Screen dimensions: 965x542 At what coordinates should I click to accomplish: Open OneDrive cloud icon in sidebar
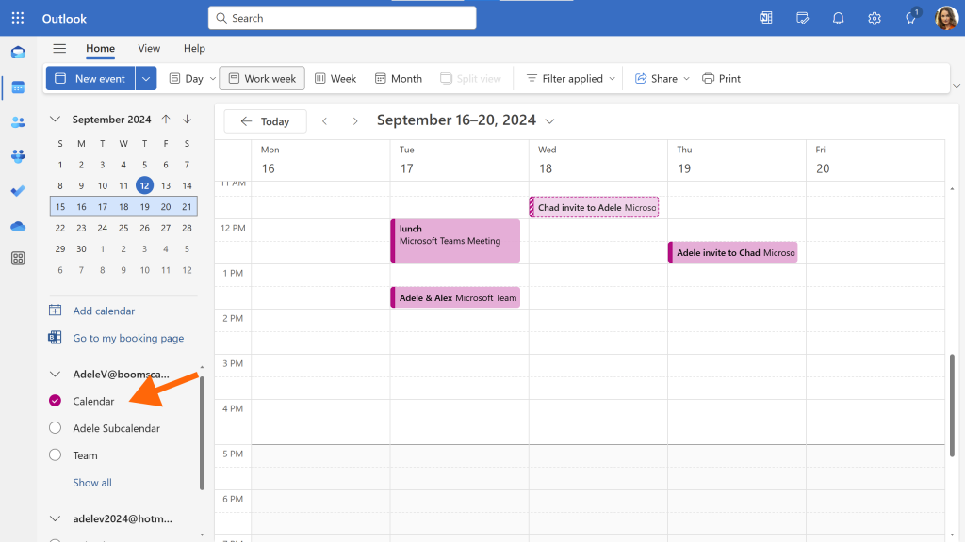click(x=18, y=226)
